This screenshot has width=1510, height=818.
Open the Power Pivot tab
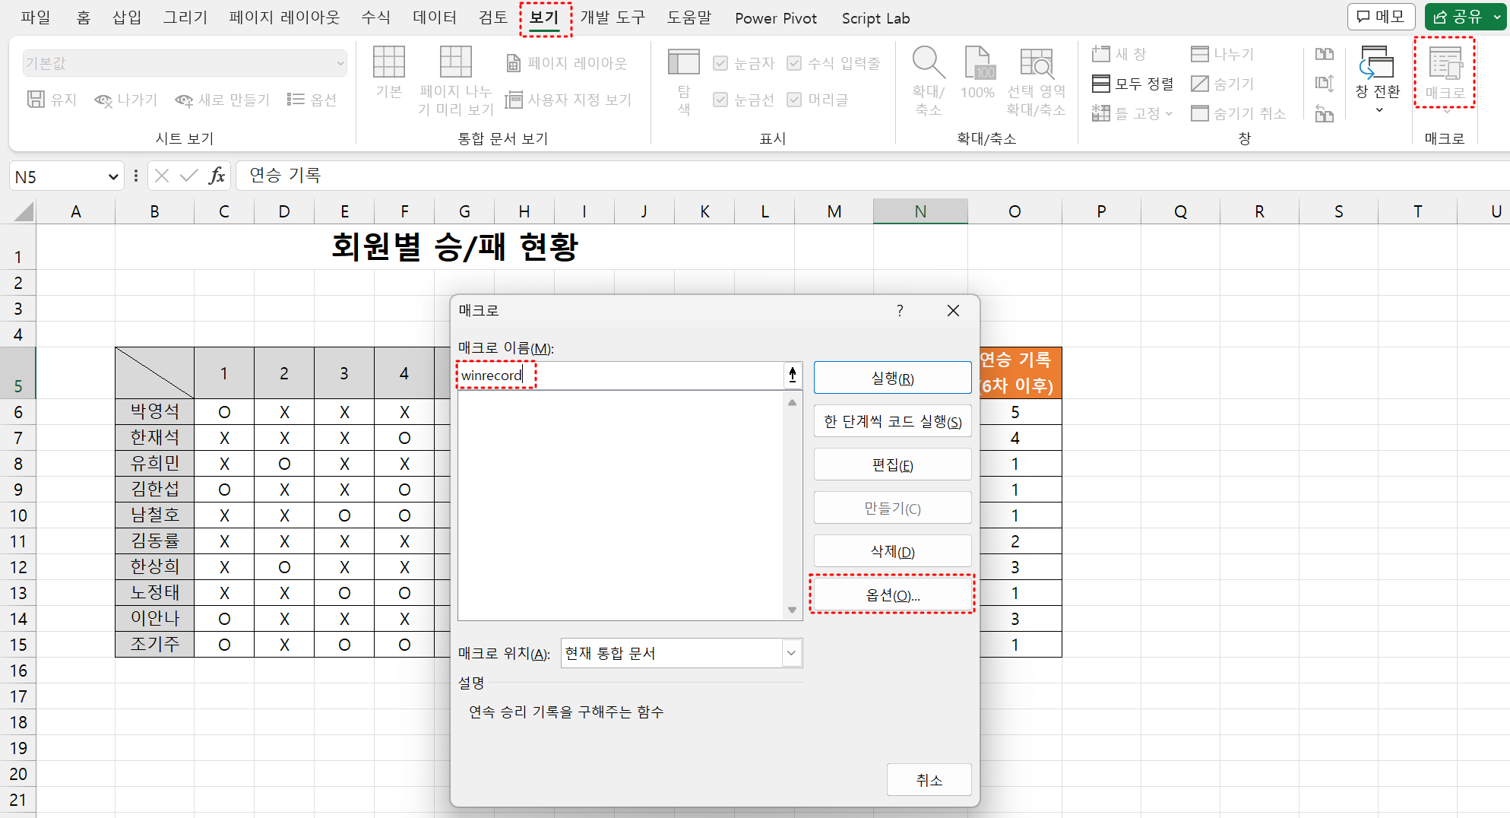[776, 18]
